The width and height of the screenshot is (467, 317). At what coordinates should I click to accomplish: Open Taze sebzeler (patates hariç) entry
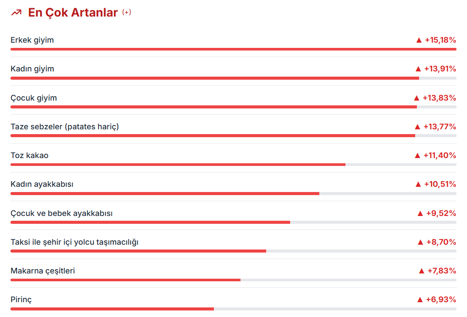click(x=64, y=127)
